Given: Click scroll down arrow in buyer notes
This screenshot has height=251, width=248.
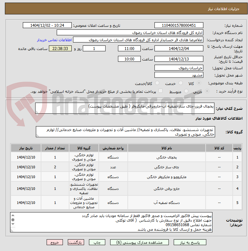Looking at the screenshot, I should pyautogui.click(x=13, y=224).
